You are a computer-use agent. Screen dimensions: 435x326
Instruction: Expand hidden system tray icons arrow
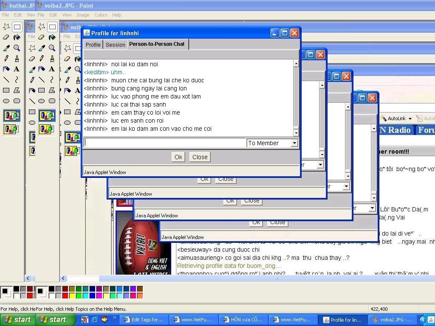point(423,320)
